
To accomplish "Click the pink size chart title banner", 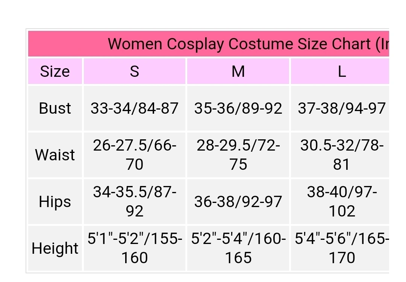I will click(x=208, y=44).
